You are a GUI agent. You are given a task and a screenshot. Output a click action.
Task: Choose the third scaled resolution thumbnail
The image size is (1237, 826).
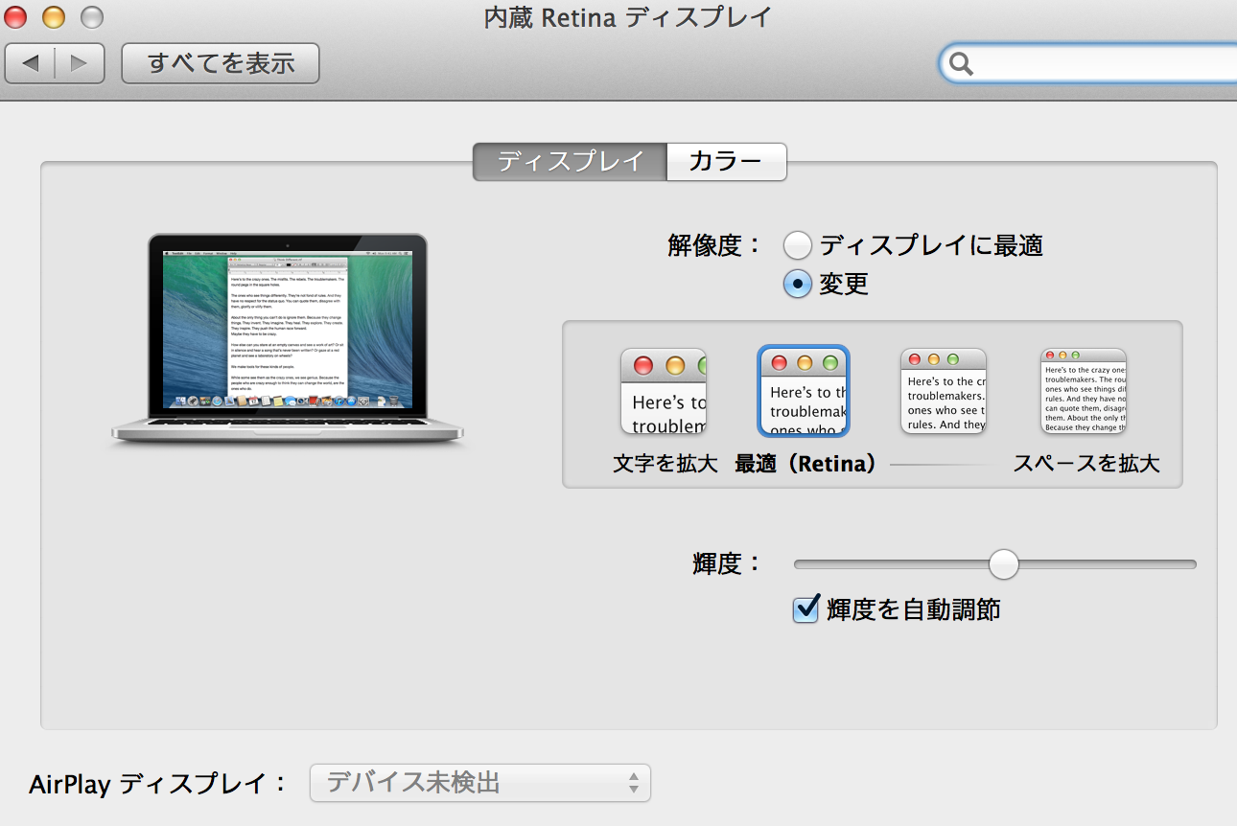coord(944,391)
